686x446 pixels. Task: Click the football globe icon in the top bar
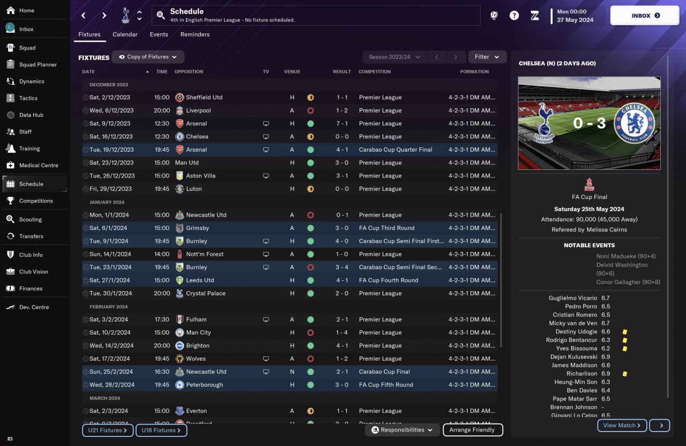tap(494, 16)
